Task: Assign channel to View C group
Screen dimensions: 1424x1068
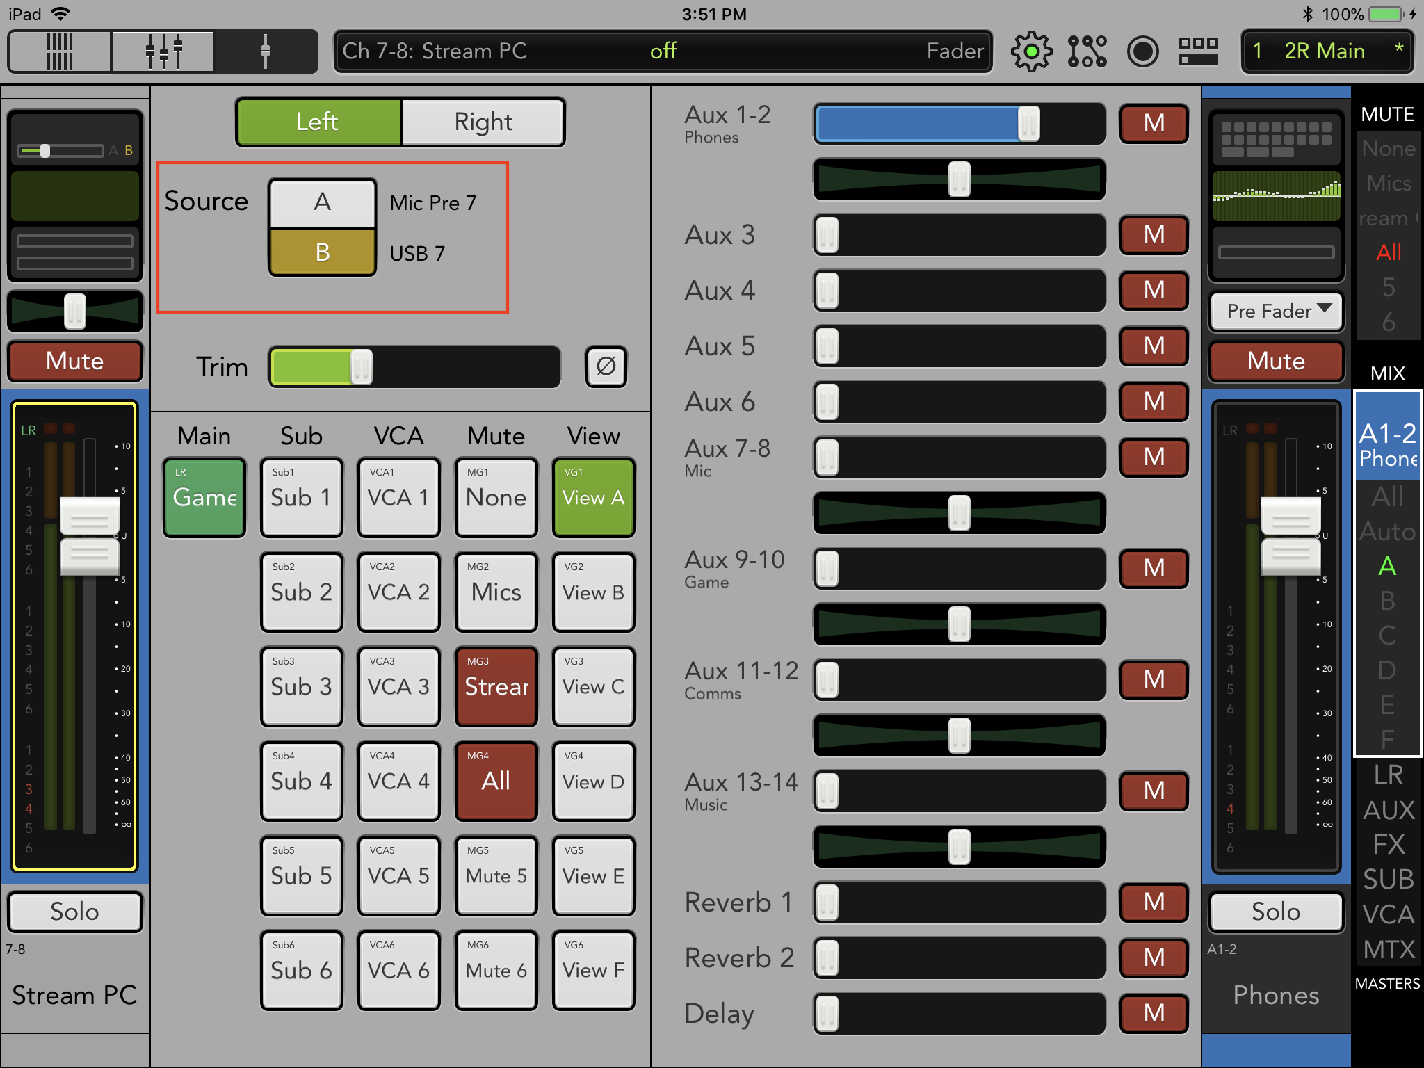Action: coord(593,686)
